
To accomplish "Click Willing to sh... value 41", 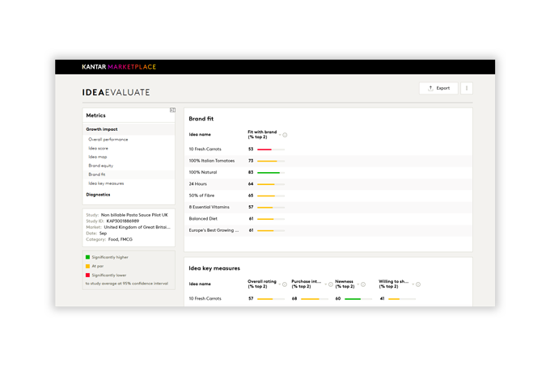I will coord(382,299).
